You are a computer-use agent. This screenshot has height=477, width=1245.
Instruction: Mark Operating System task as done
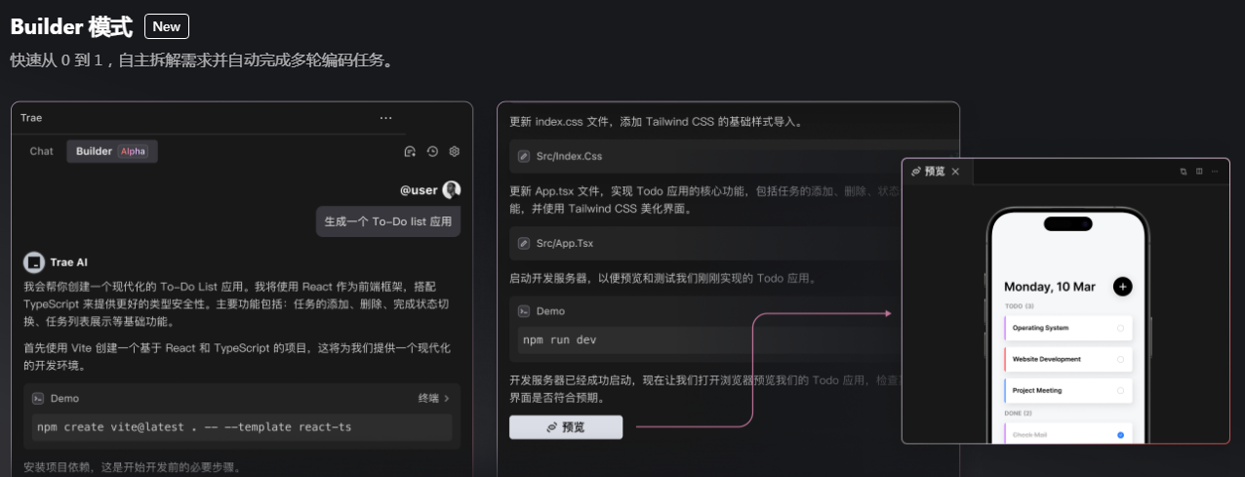click(x=1120, y=328)
